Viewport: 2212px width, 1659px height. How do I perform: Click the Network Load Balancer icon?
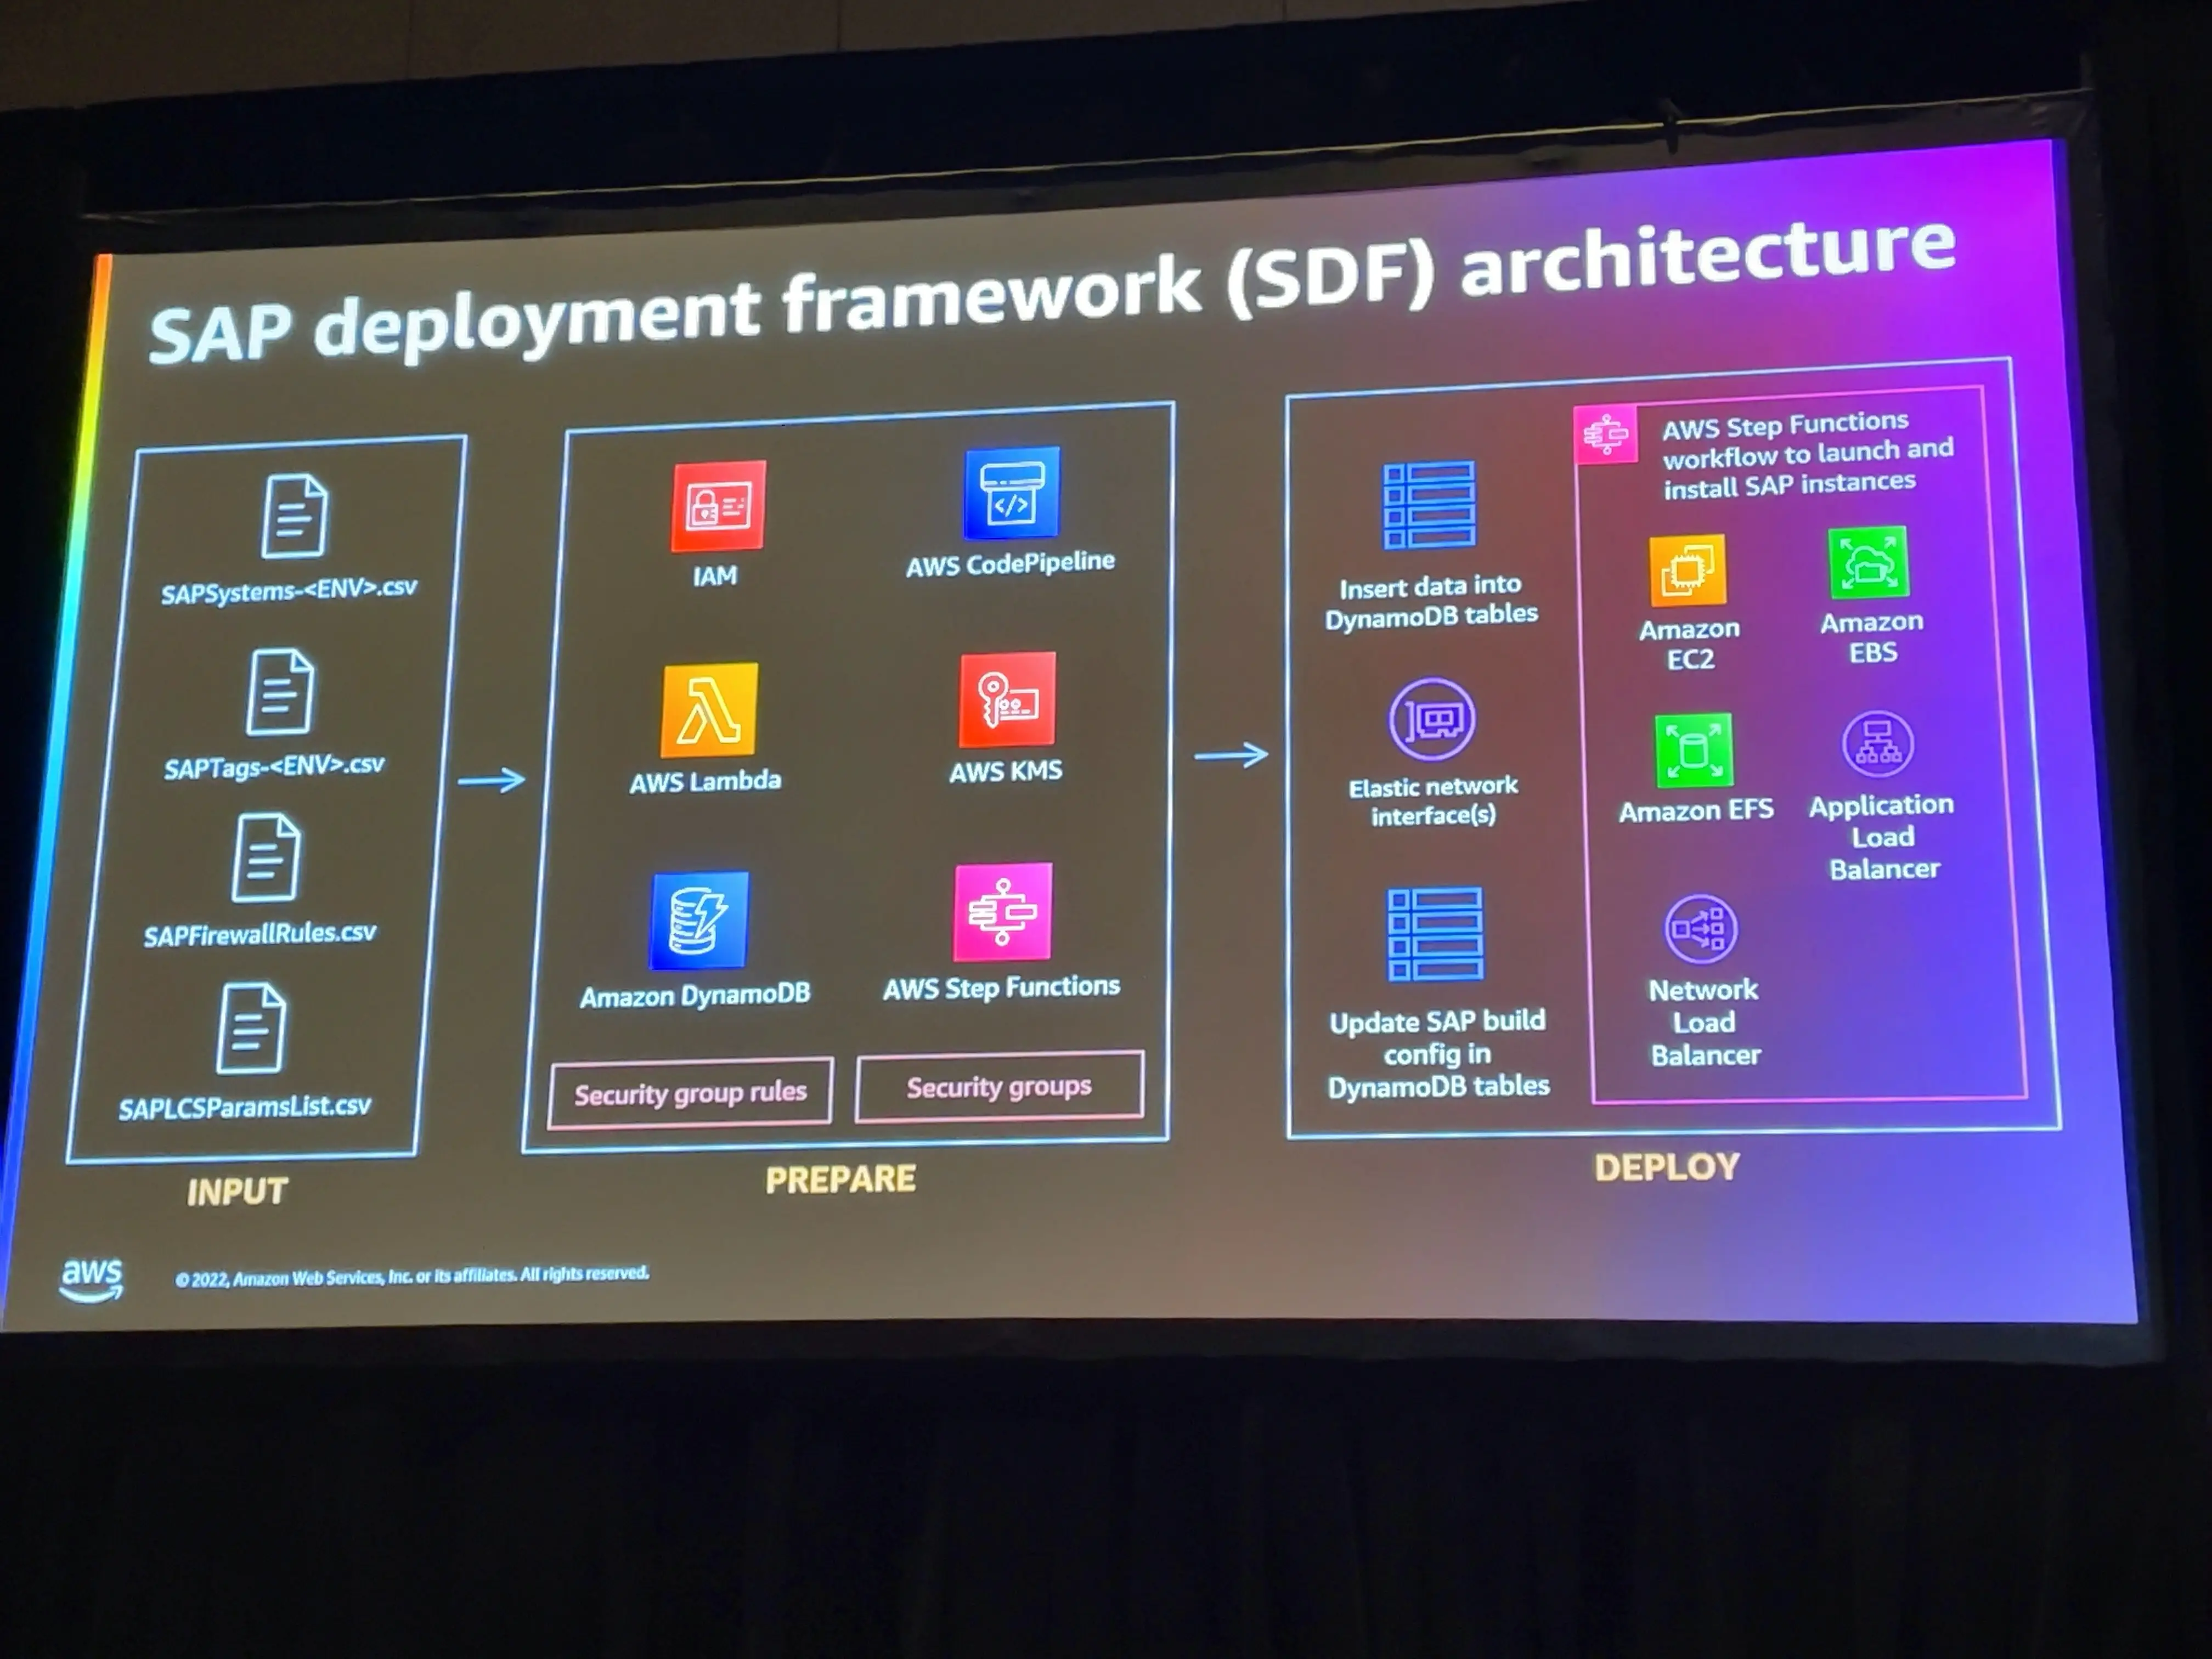pos(1701,929)
